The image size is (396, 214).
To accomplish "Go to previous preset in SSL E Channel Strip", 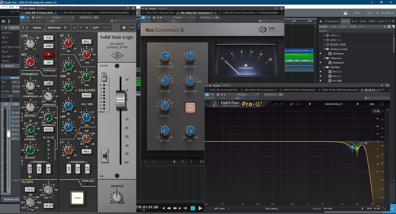I will click(x=23, y=28).
